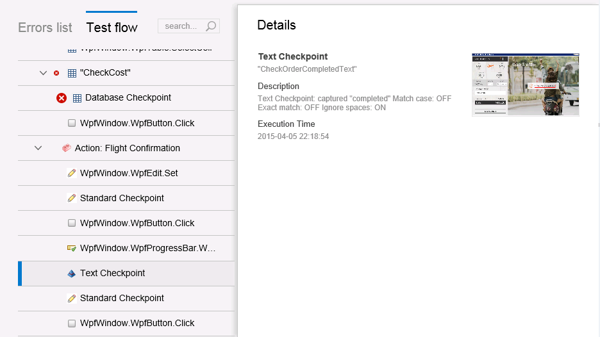This screenshot has width=600, height=337.
Task: Select the Test flow tab
Action: coord(112,28)
